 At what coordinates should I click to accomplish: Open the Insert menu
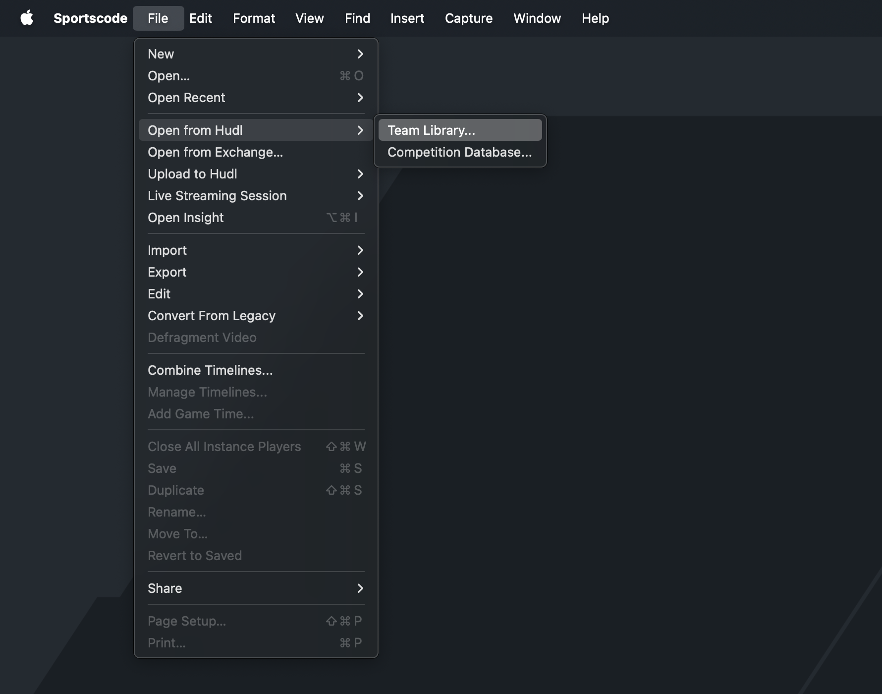click(x=407, y=18)
